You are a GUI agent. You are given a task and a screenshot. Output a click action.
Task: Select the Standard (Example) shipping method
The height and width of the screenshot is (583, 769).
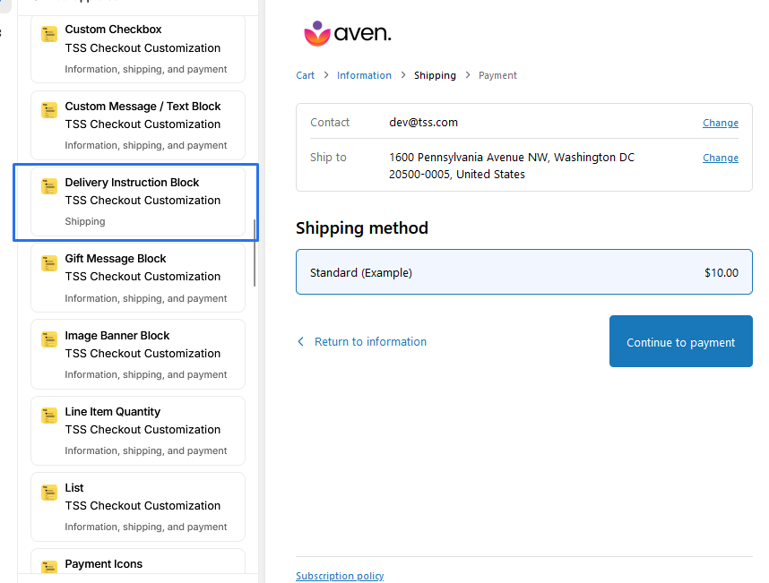(523, 272)
